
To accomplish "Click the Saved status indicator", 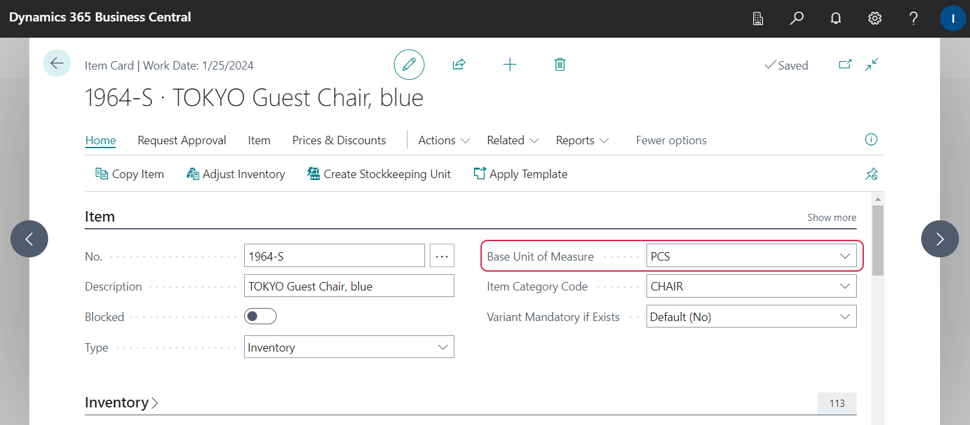I will 786,65.
